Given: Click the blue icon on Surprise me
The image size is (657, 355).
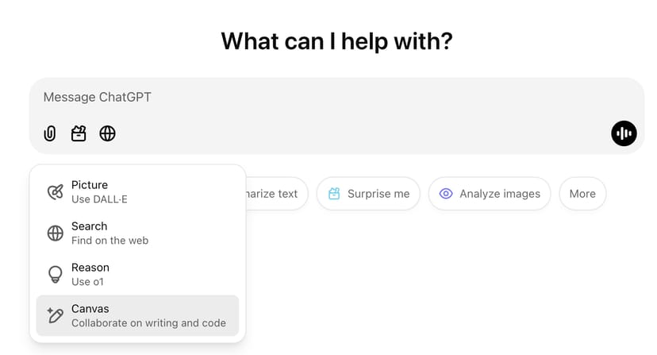Looking at the screenshot, I should (x=334, y=194).
